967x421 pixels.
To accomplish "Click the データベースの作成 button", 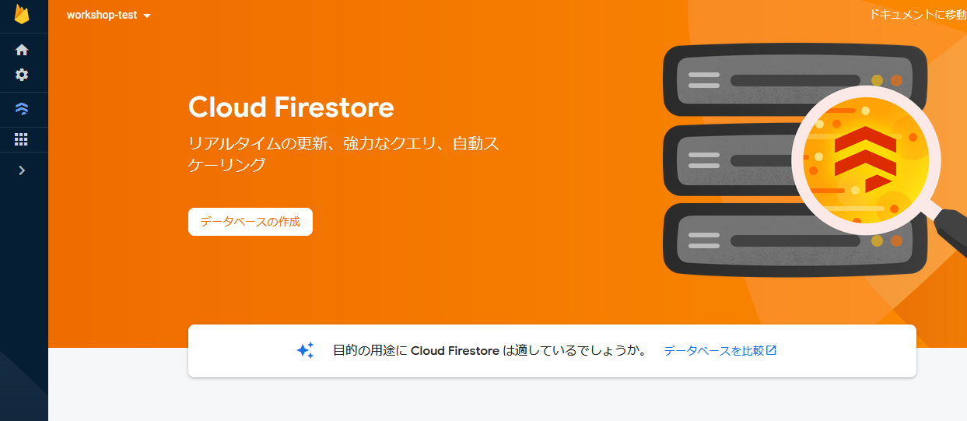I will pyautogui.click(x=251, y=222).
